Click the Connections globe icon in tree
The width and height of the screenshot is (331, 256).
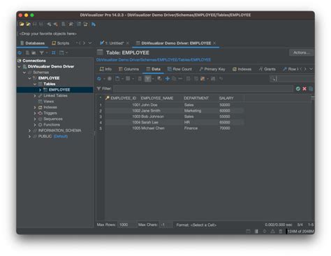20,61
